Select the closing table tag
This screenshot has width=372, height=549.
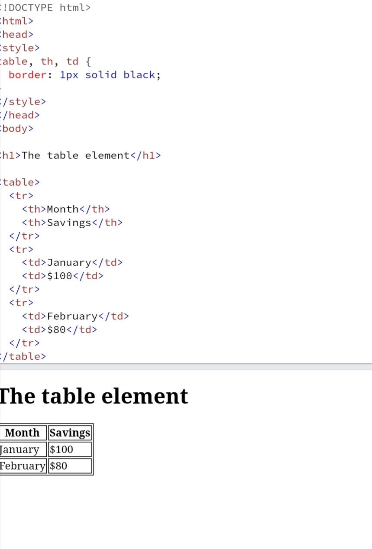pos(22,356)
